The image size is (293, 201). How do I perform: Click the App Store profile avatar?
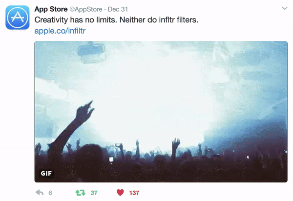[x=18, y=18]
